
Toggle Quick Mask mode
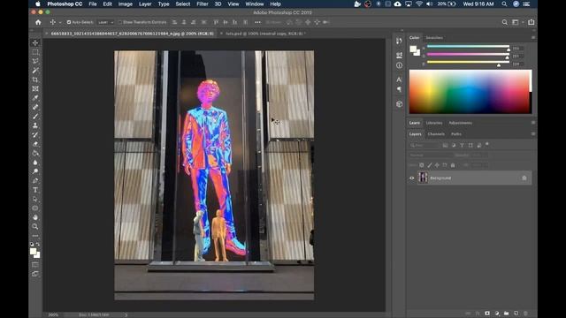pyautogui.click(x=35, y=265)
